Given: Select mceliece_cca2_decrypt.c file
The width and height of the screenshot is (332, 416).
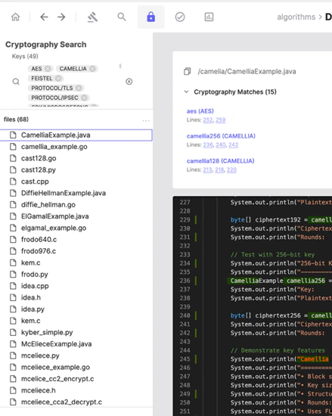Looking at the screenshot, I should click(x=76, y=402).
